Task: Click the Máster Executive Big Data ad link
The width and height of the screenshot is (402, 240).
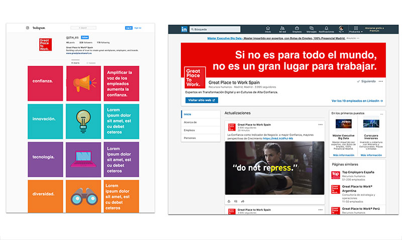Action: pyautogui.click(x=276, y=38)
